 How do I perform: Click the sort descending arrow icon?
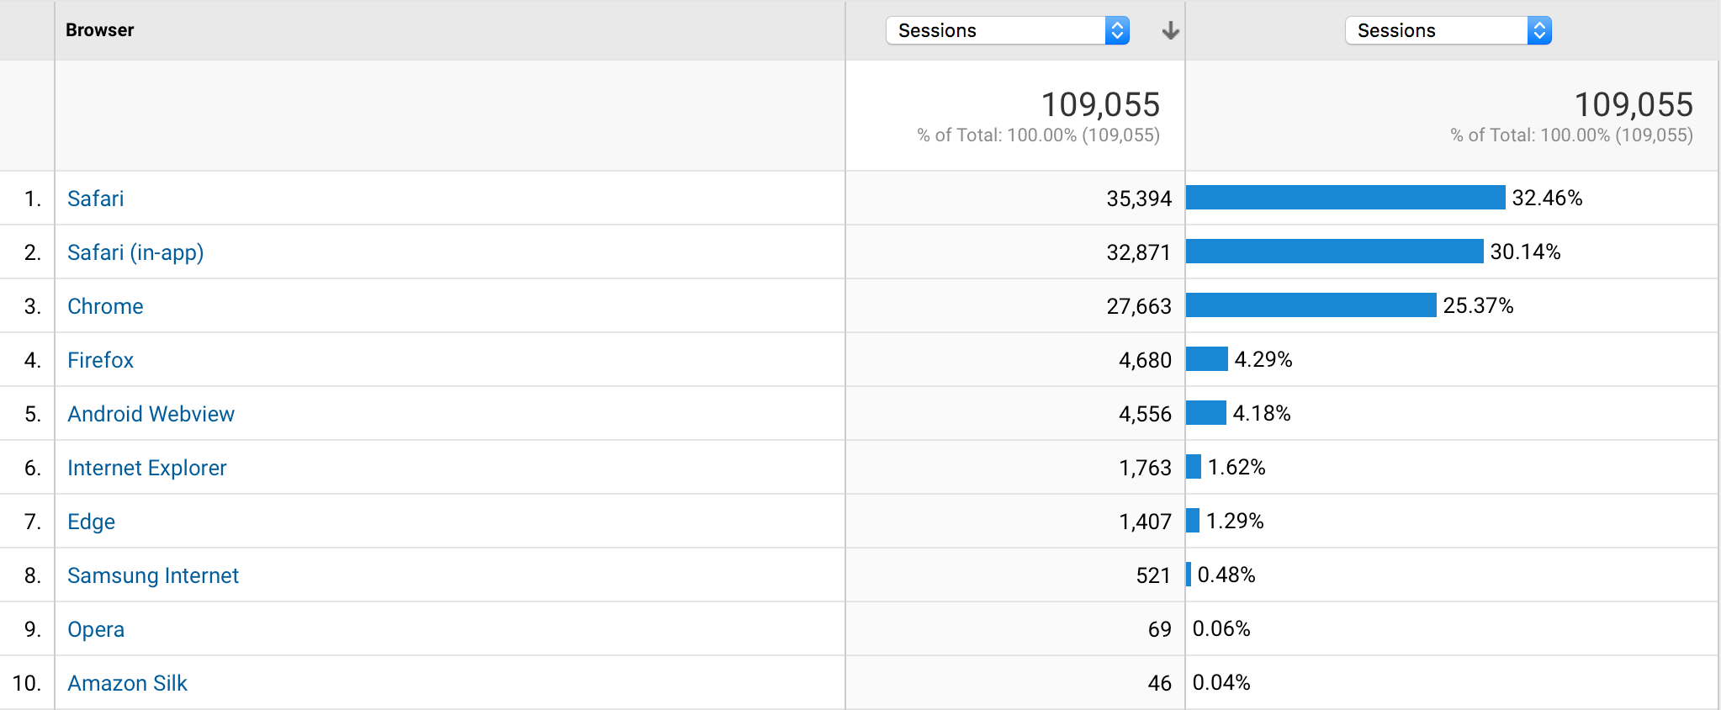[x=1170, y=31]
